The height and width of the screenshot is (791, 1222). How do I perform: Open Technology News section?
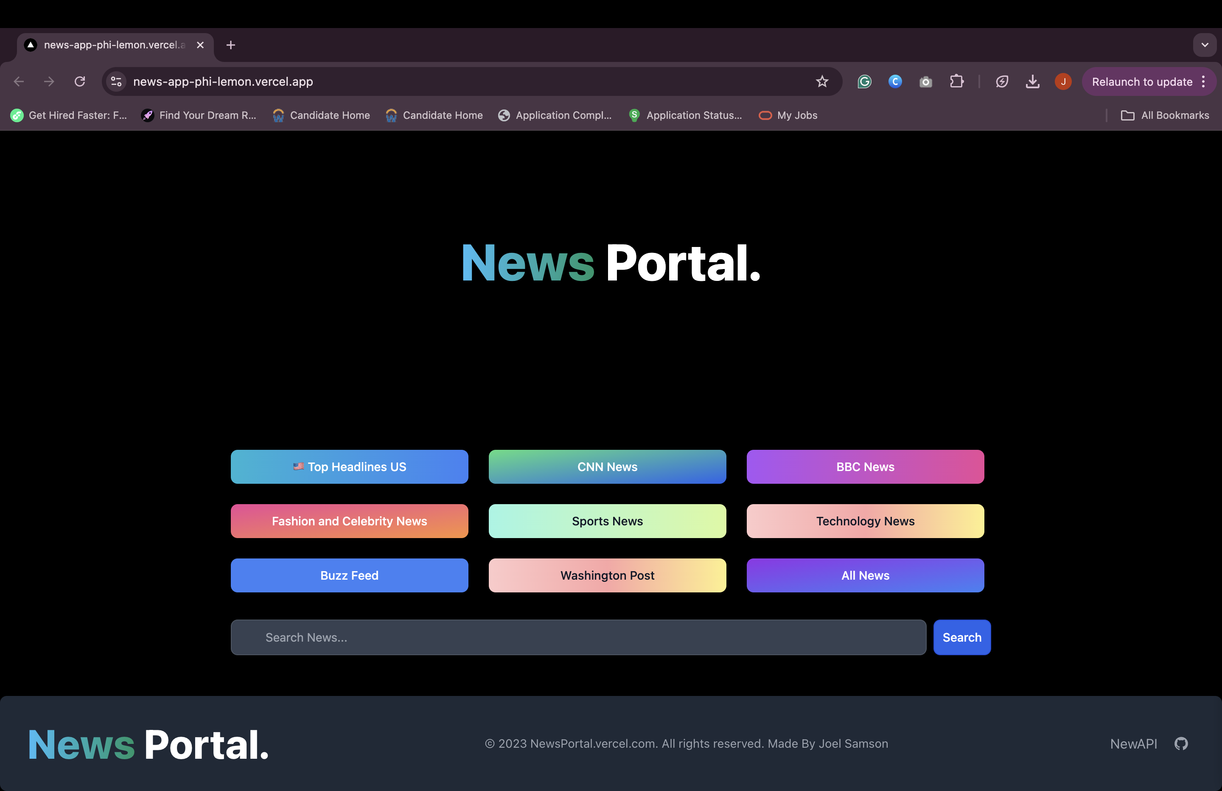pos(865,520)
